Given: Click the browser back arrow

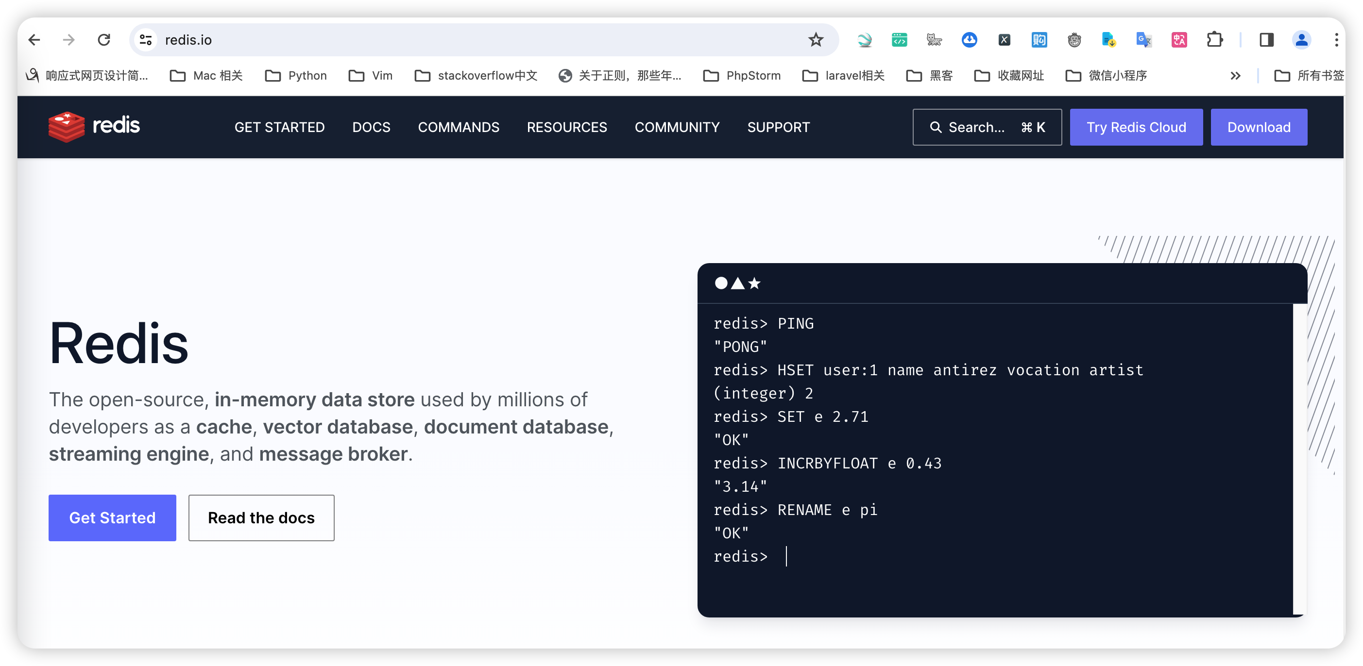Looking at the screenshot, I should pyautogui.click(x=32, y=40).
